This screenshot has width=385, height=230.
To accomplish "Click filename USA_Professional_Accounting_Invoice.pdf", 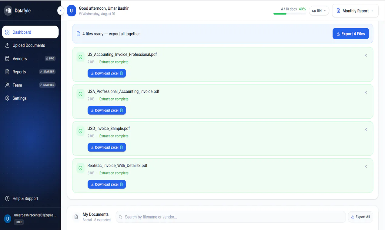I will 123,91.
